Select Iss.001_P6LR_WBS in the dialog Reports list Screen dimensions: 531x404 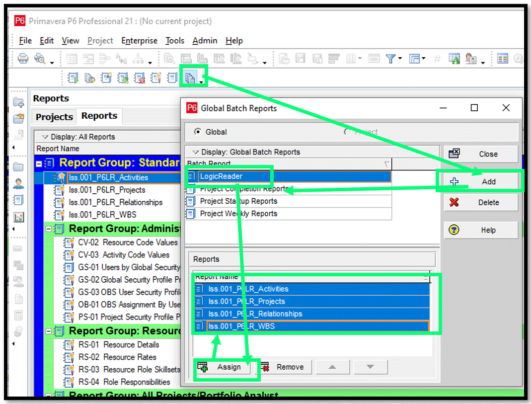pos(311,326)
